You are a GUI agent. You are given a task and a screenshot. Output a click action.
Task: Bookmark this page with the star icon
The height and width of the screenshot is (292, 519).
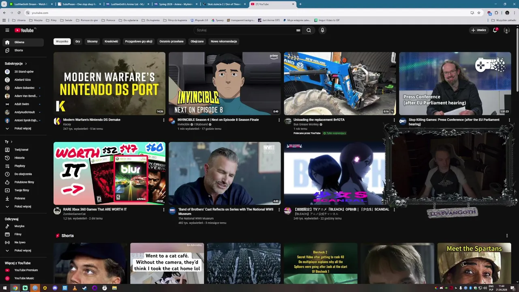coord(479,13)
